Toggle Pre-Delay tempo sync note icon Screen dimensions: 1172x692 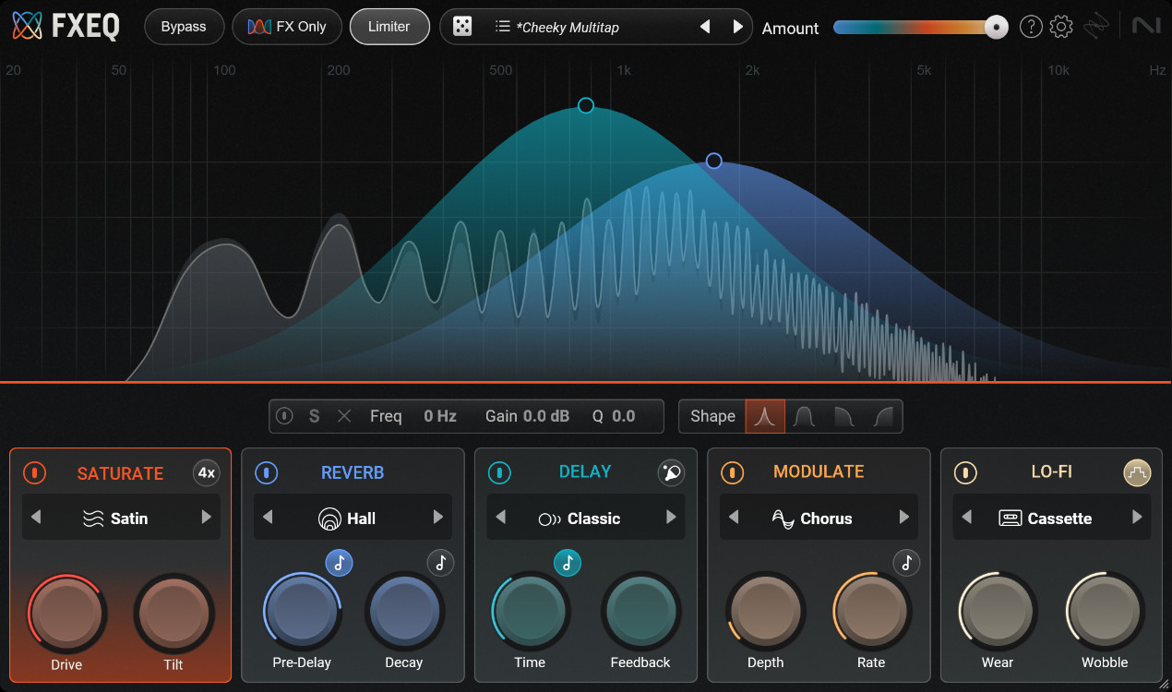340,563
